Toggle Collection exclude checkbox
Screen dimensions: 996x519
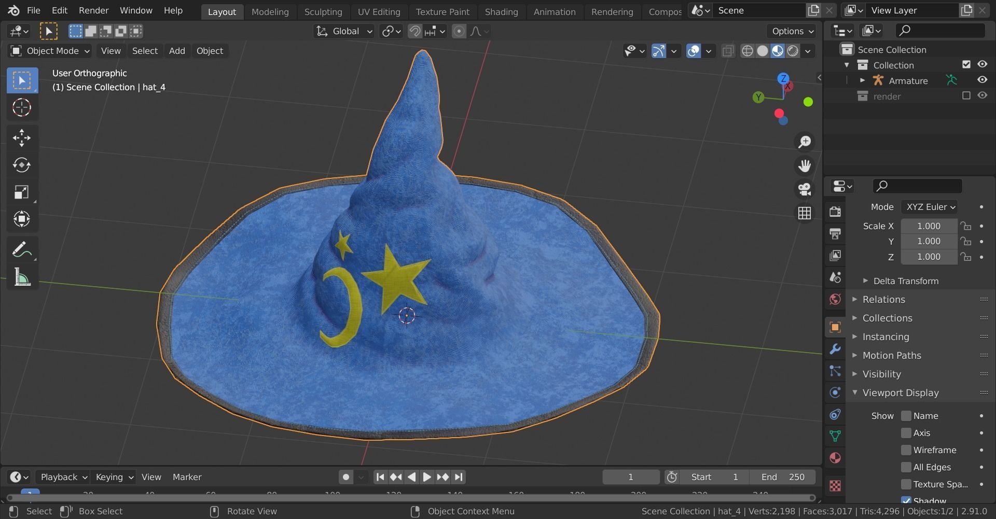[966, 64]
